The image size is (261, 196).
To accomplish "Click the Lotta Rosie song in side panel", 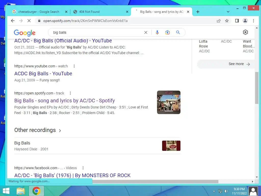I will click(204, 46).
